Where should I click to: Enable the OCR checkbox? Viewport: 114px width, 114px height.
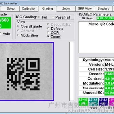[x=48, y=33]
